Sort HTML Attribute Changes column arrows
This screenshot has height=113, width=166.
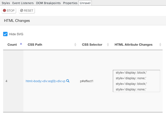tap(160, 44)
